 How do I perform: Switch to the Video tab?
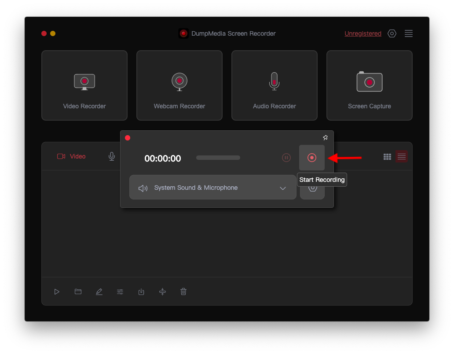[x=71, y=156]
